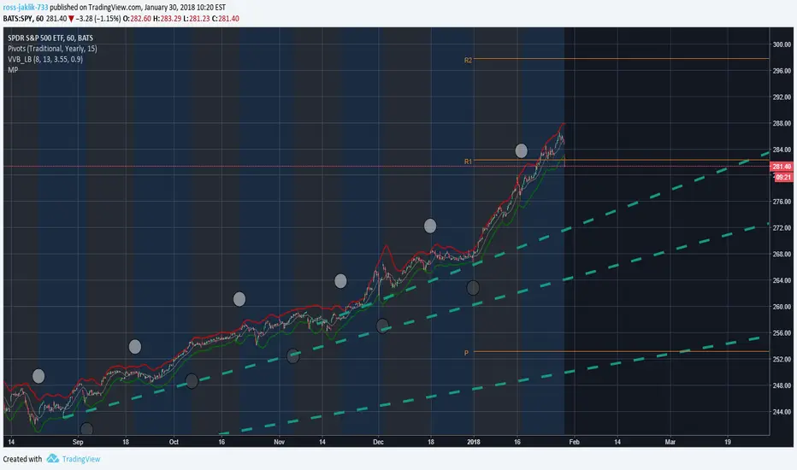This screenshot has width=797, height=470.
Task: Click the red 281.40 current price tag
Action: [782, 167]
